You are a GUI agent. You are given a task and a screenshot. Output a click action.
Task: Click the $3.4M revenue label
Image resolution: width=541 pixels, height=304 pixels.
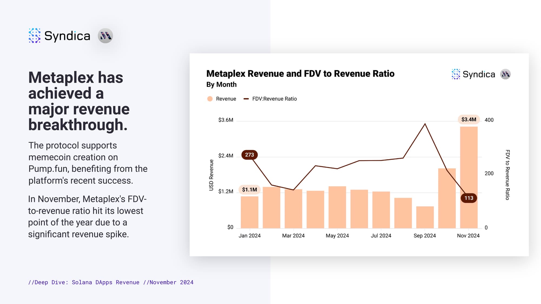pos(469,119)
